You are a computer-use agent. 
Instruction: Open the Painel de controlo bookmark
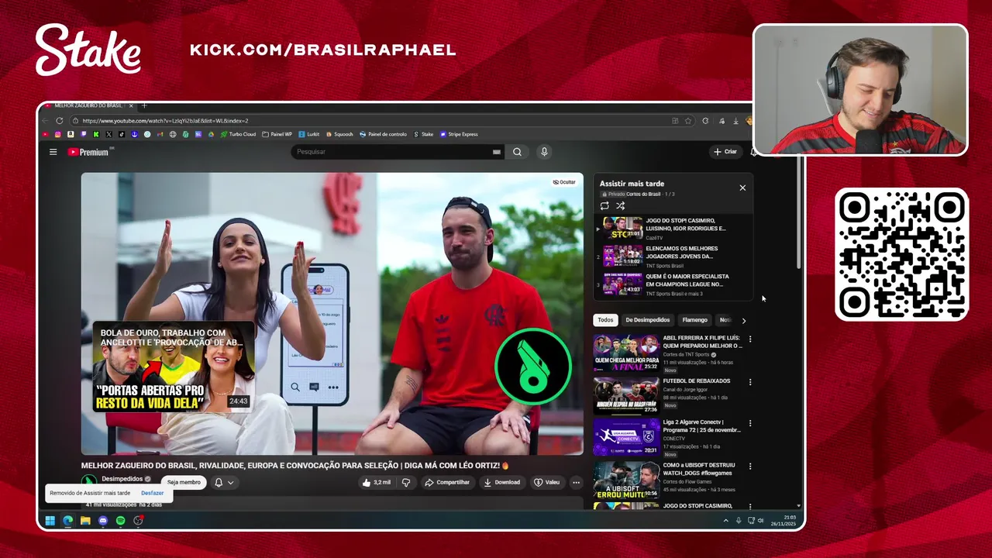[x=383, y=134]
